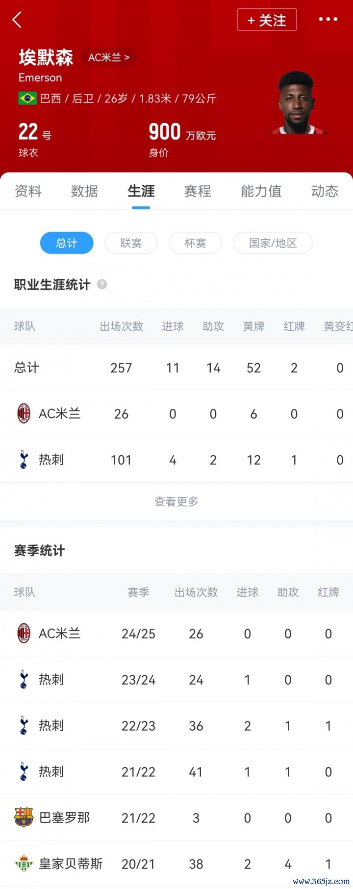Tap Emerson's player portrait photo
Screen dimensions: 353x889
coord(298,103)
